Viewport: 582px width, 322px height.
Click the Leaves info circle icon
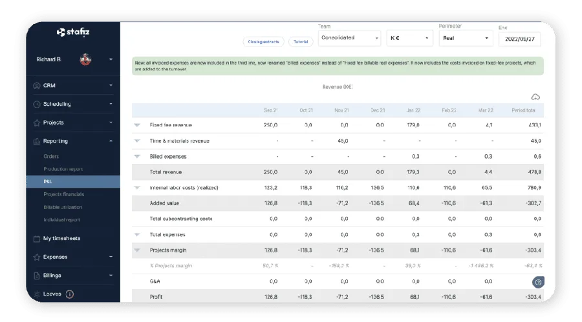click(69, 294)
